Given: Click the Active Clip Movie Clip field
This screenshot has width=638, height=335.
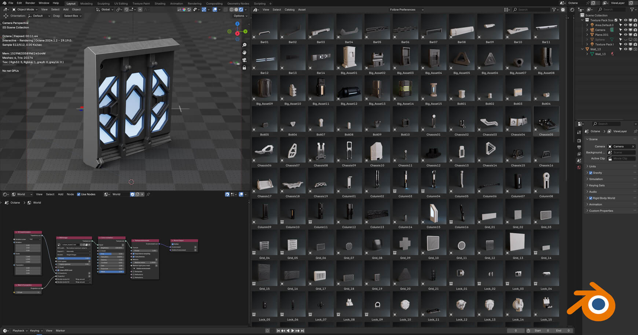Looking at the screenshot, I should (621, 159).
